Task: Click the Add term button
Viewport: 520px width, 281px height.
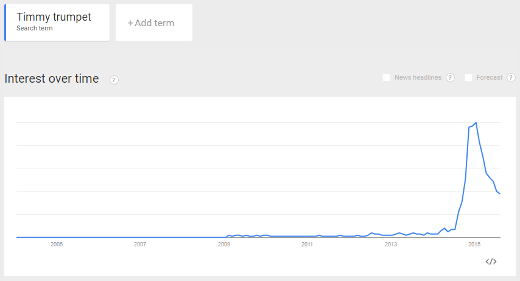Action: [x=154, y=23]
